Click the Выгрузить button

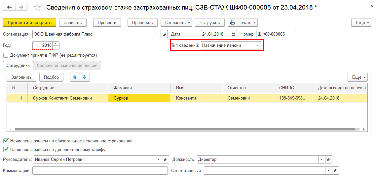point(210,23)
